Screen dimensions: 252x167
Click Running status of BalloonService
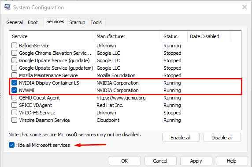[172, 46]
